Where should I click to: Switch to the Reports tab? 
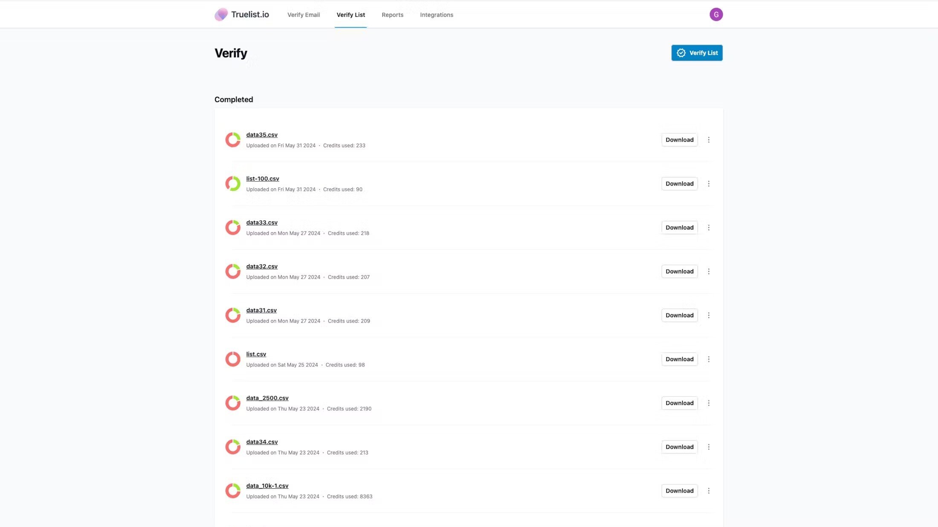[392, 14]
